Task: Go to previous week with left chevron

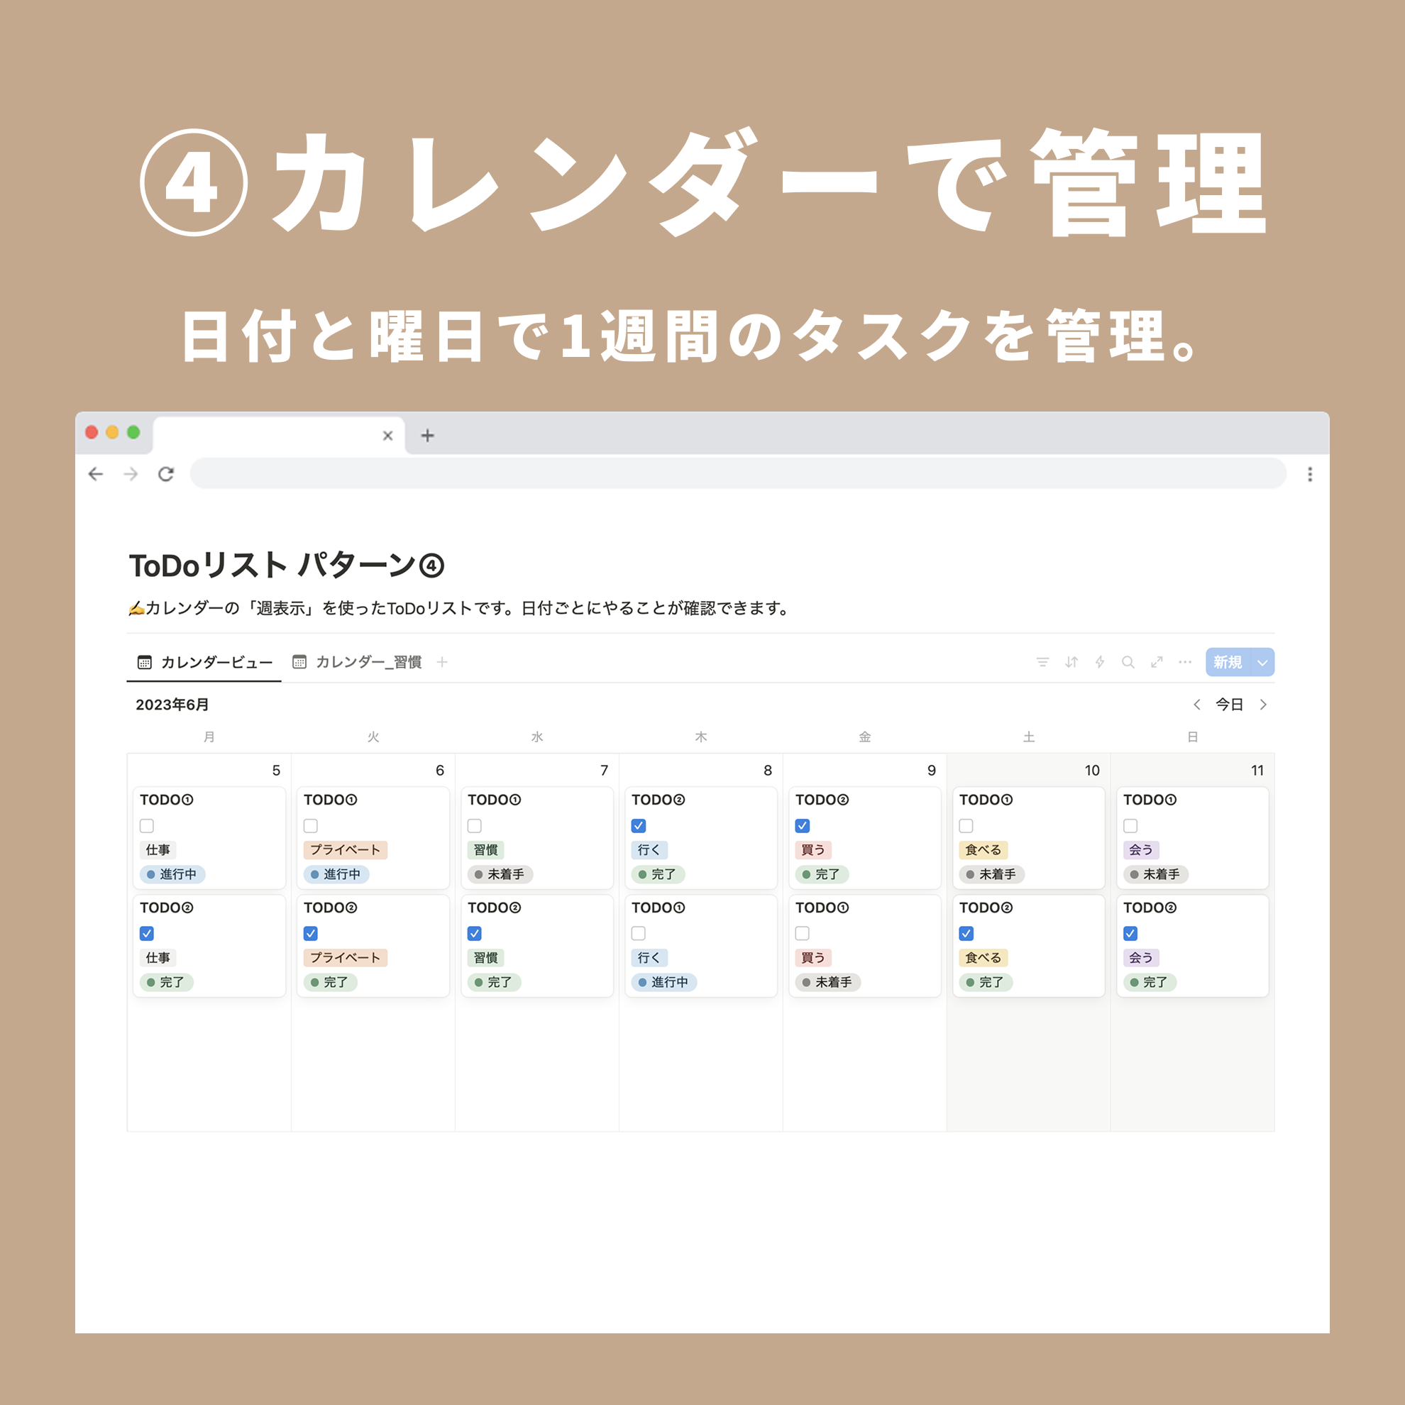Action: point(1196,704)
